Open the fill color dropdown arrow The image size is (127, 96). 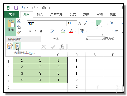pos(67,31)
